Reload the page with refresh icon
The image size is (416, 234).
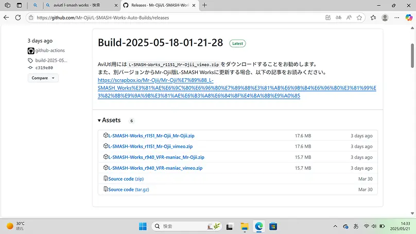[x=18, y=17]
